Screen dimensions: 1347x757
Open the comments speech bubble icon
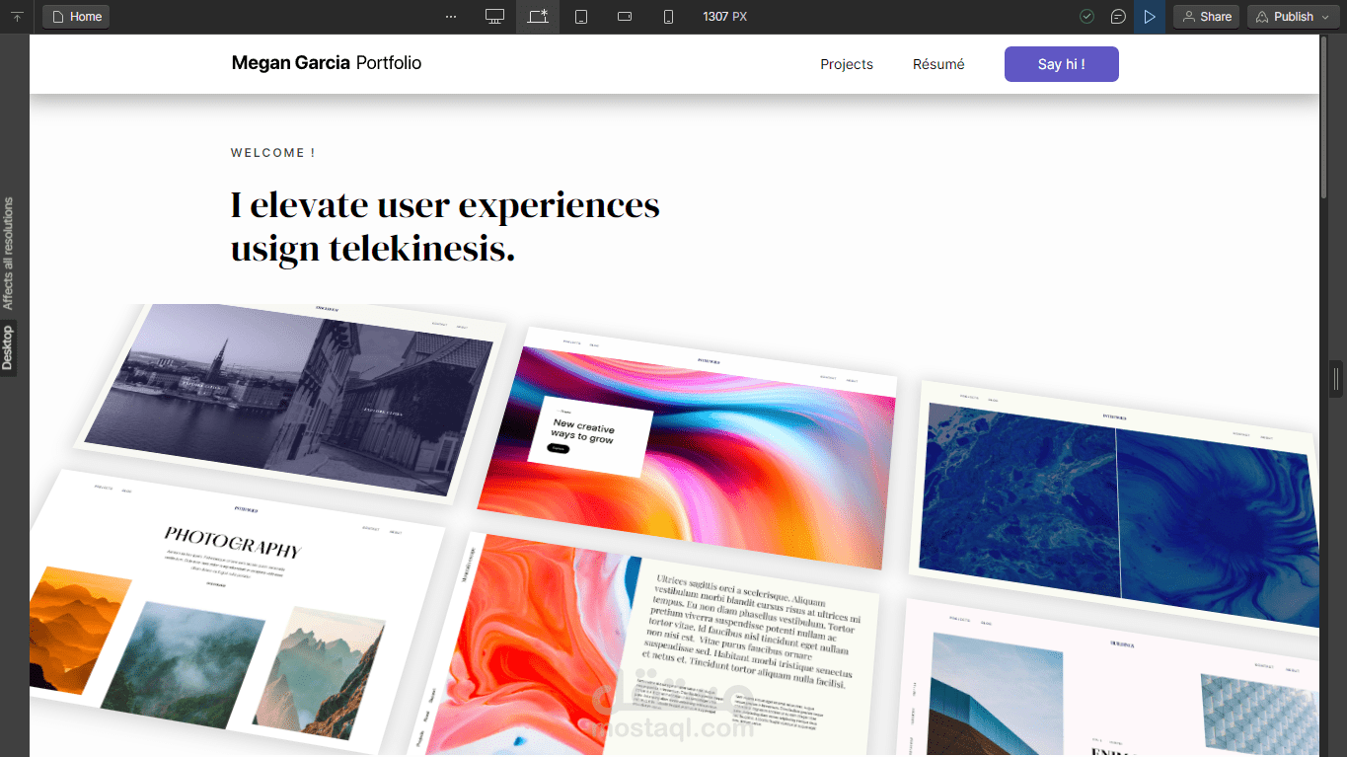[x=1118, y=17]
